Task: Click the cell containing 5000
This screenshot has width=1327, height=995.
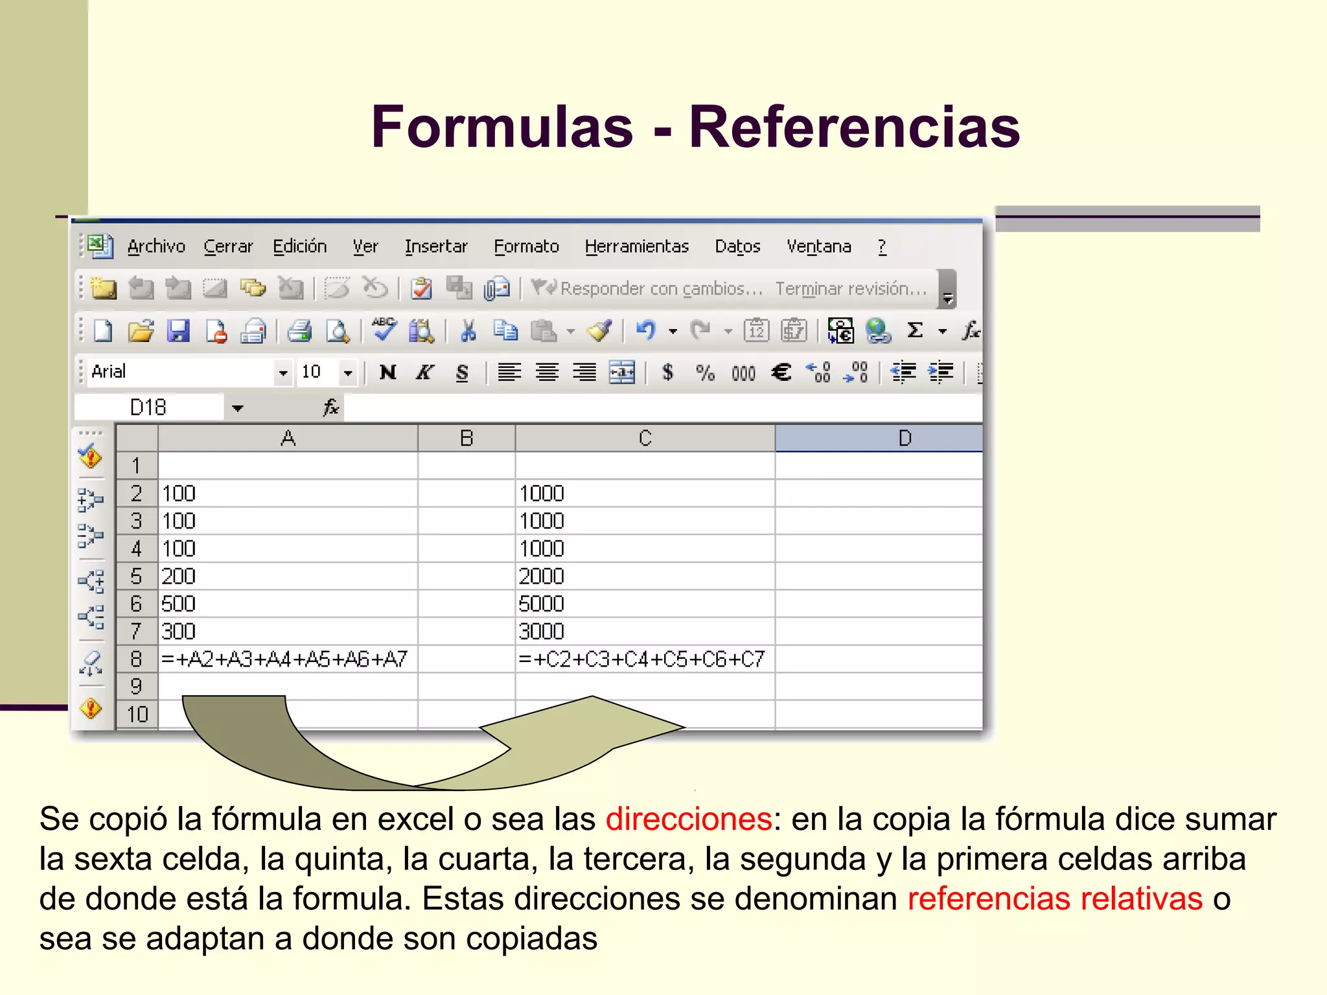Action: coord(645,604)
